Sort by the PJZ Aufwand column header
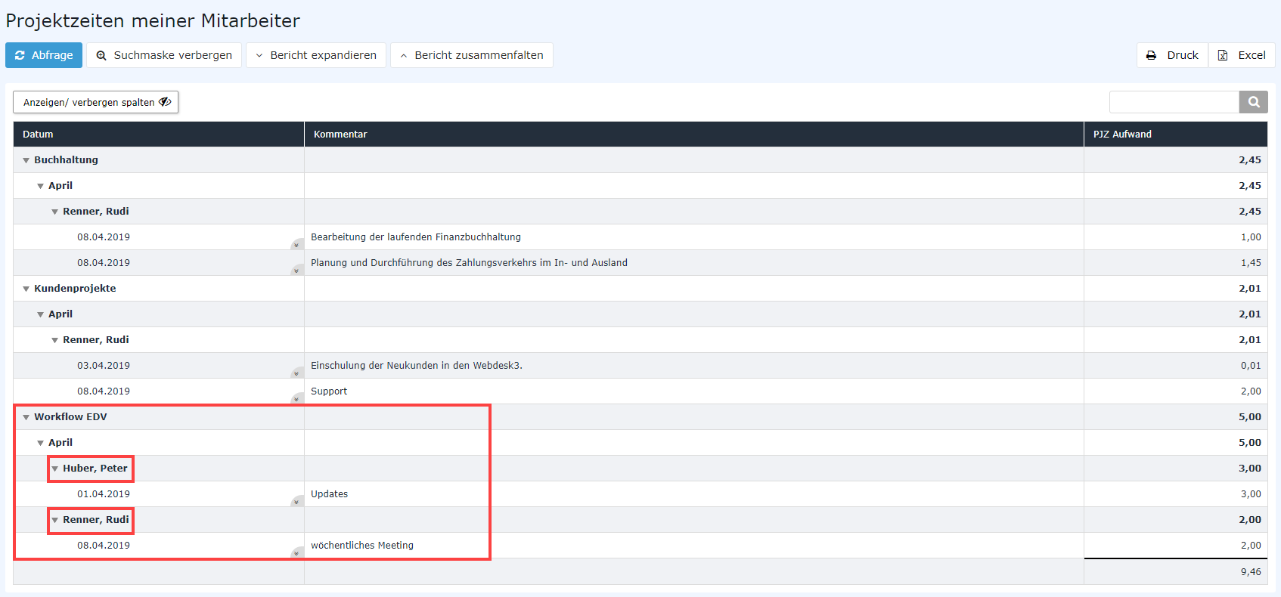Screen dimensions: 1281x597 [1176, 134]
